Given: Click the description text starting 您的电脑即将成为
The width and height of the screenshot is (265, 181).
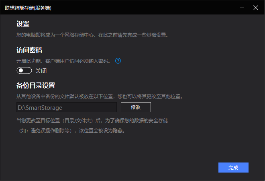Looking at the screenshot, I should 92,35.
